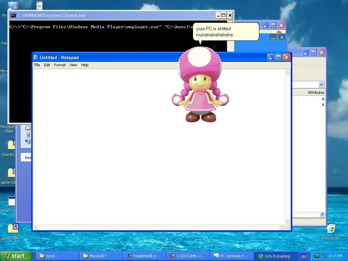Switch to the MaxALERT taskbar button

pos(101,256)
